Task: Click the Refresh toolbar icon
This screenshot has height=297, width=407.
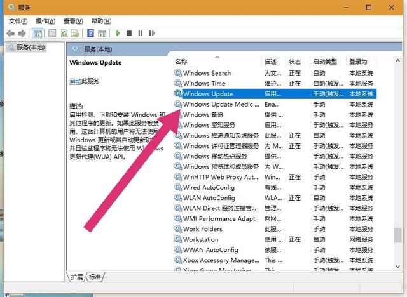Action: [64, 33]
